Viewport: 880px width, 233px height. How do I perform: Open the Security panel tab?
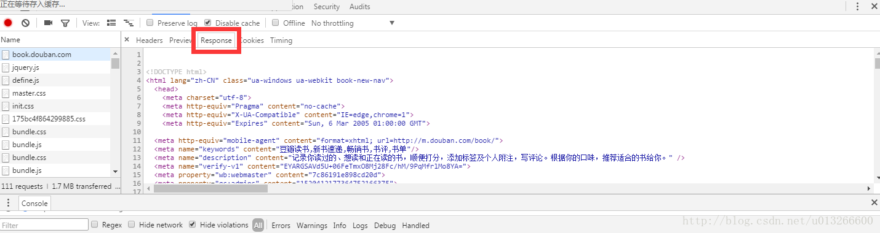[x=326, y=7]
